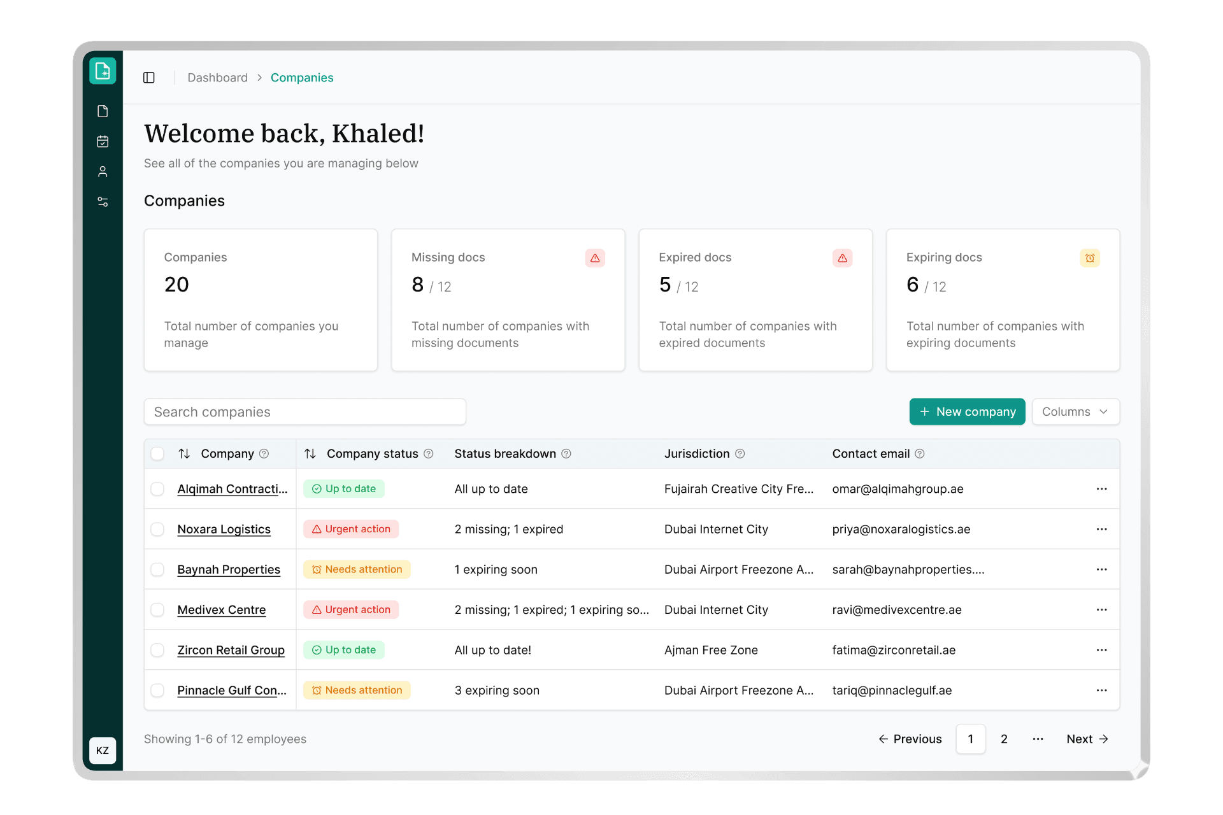The width and height of the screenshot is (1223, 815).
Task: Click Needs attention badge for Pinnacle Gulf
Action: tap(357, 690)
